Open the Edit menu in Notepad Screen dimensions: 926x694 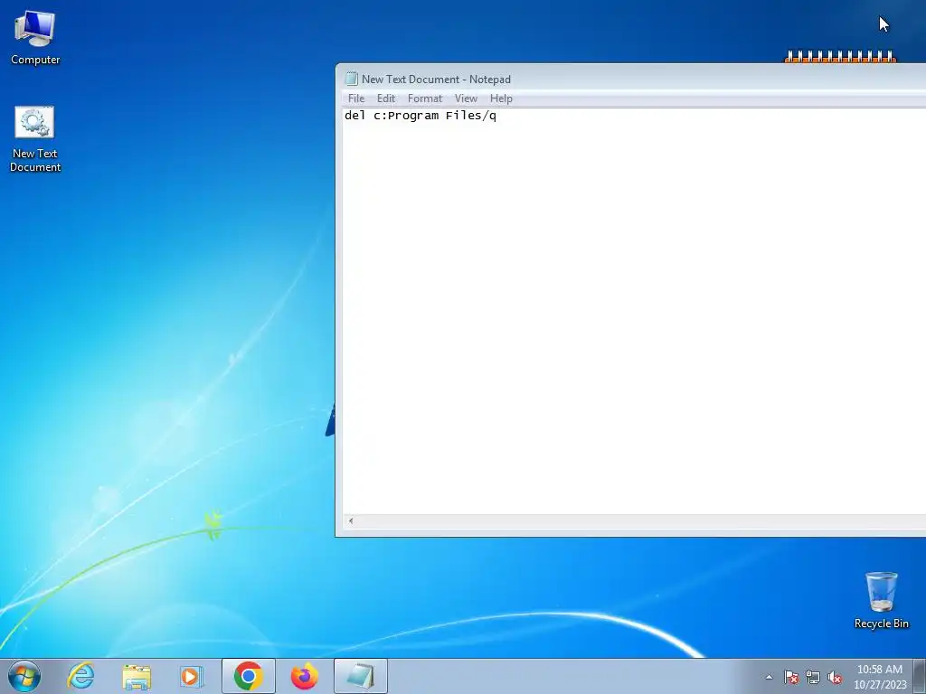pos(385,98)
